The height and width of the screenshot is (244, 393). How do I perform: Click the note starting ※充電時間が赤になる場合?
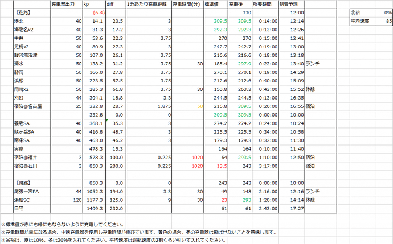(139, 232)
